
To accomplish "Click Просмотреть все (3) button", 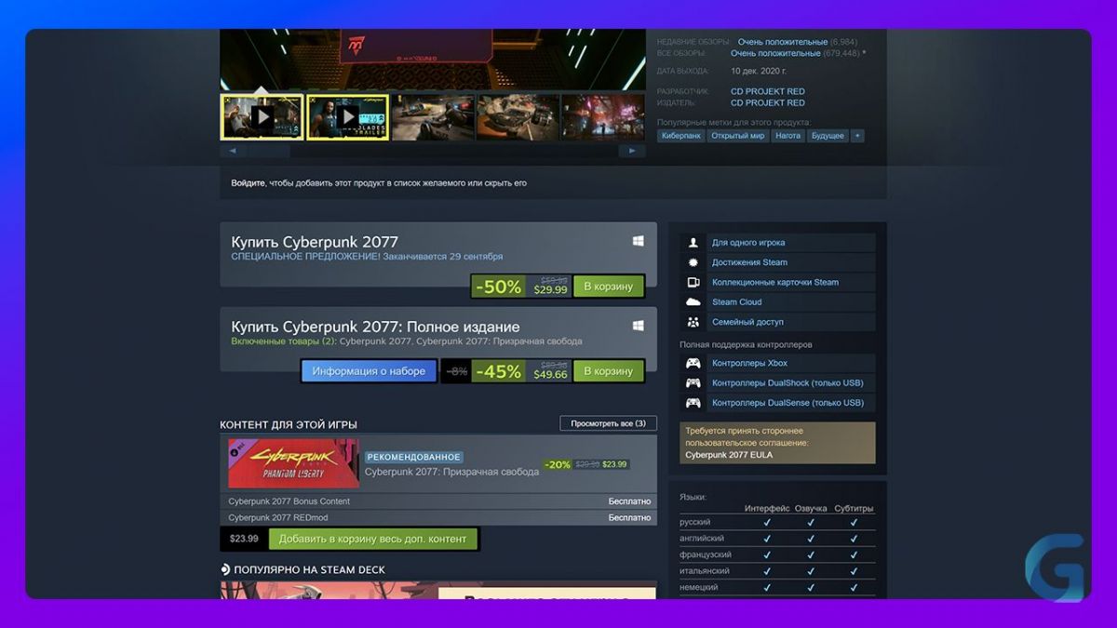I will coord(609,423).
